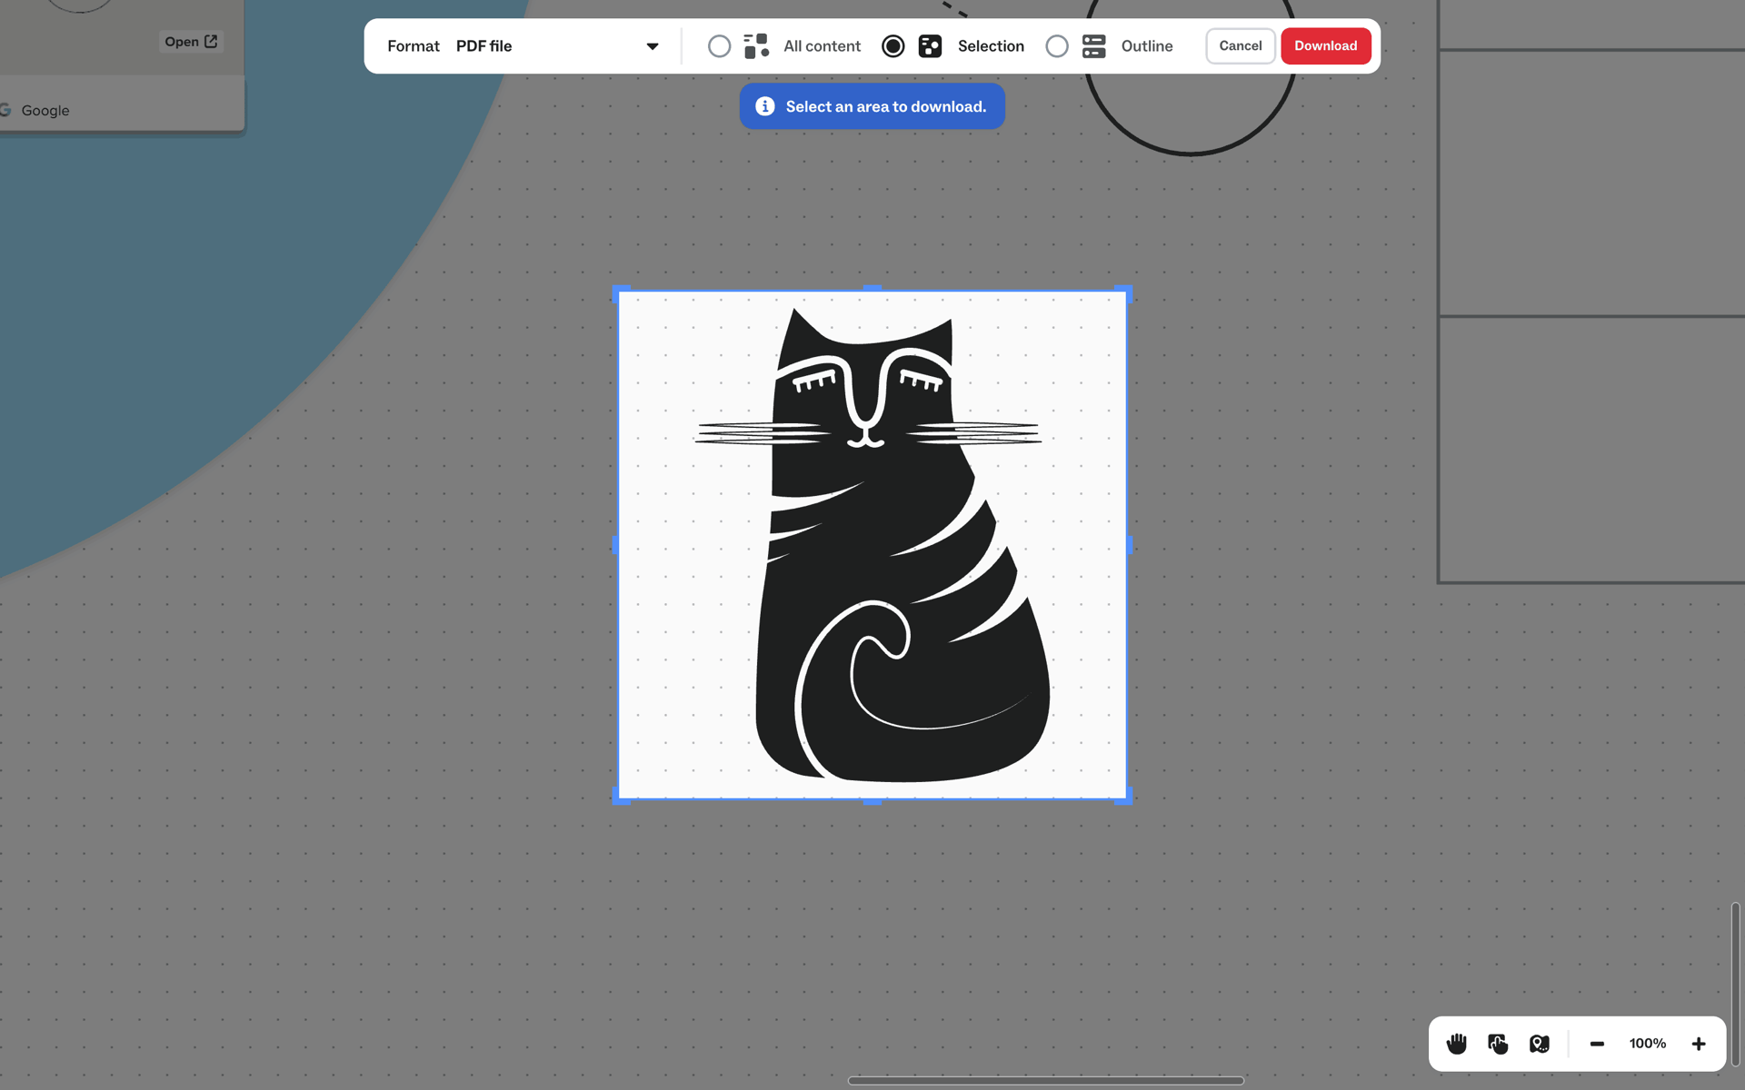Click the All content layout icon

pos(756,46)
